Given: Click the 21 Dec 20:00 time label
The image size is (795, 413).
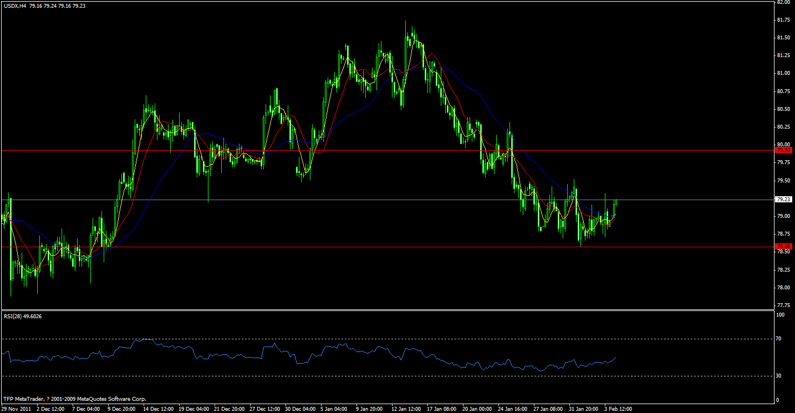Looking at the screenshot, I should coord(228,409).
